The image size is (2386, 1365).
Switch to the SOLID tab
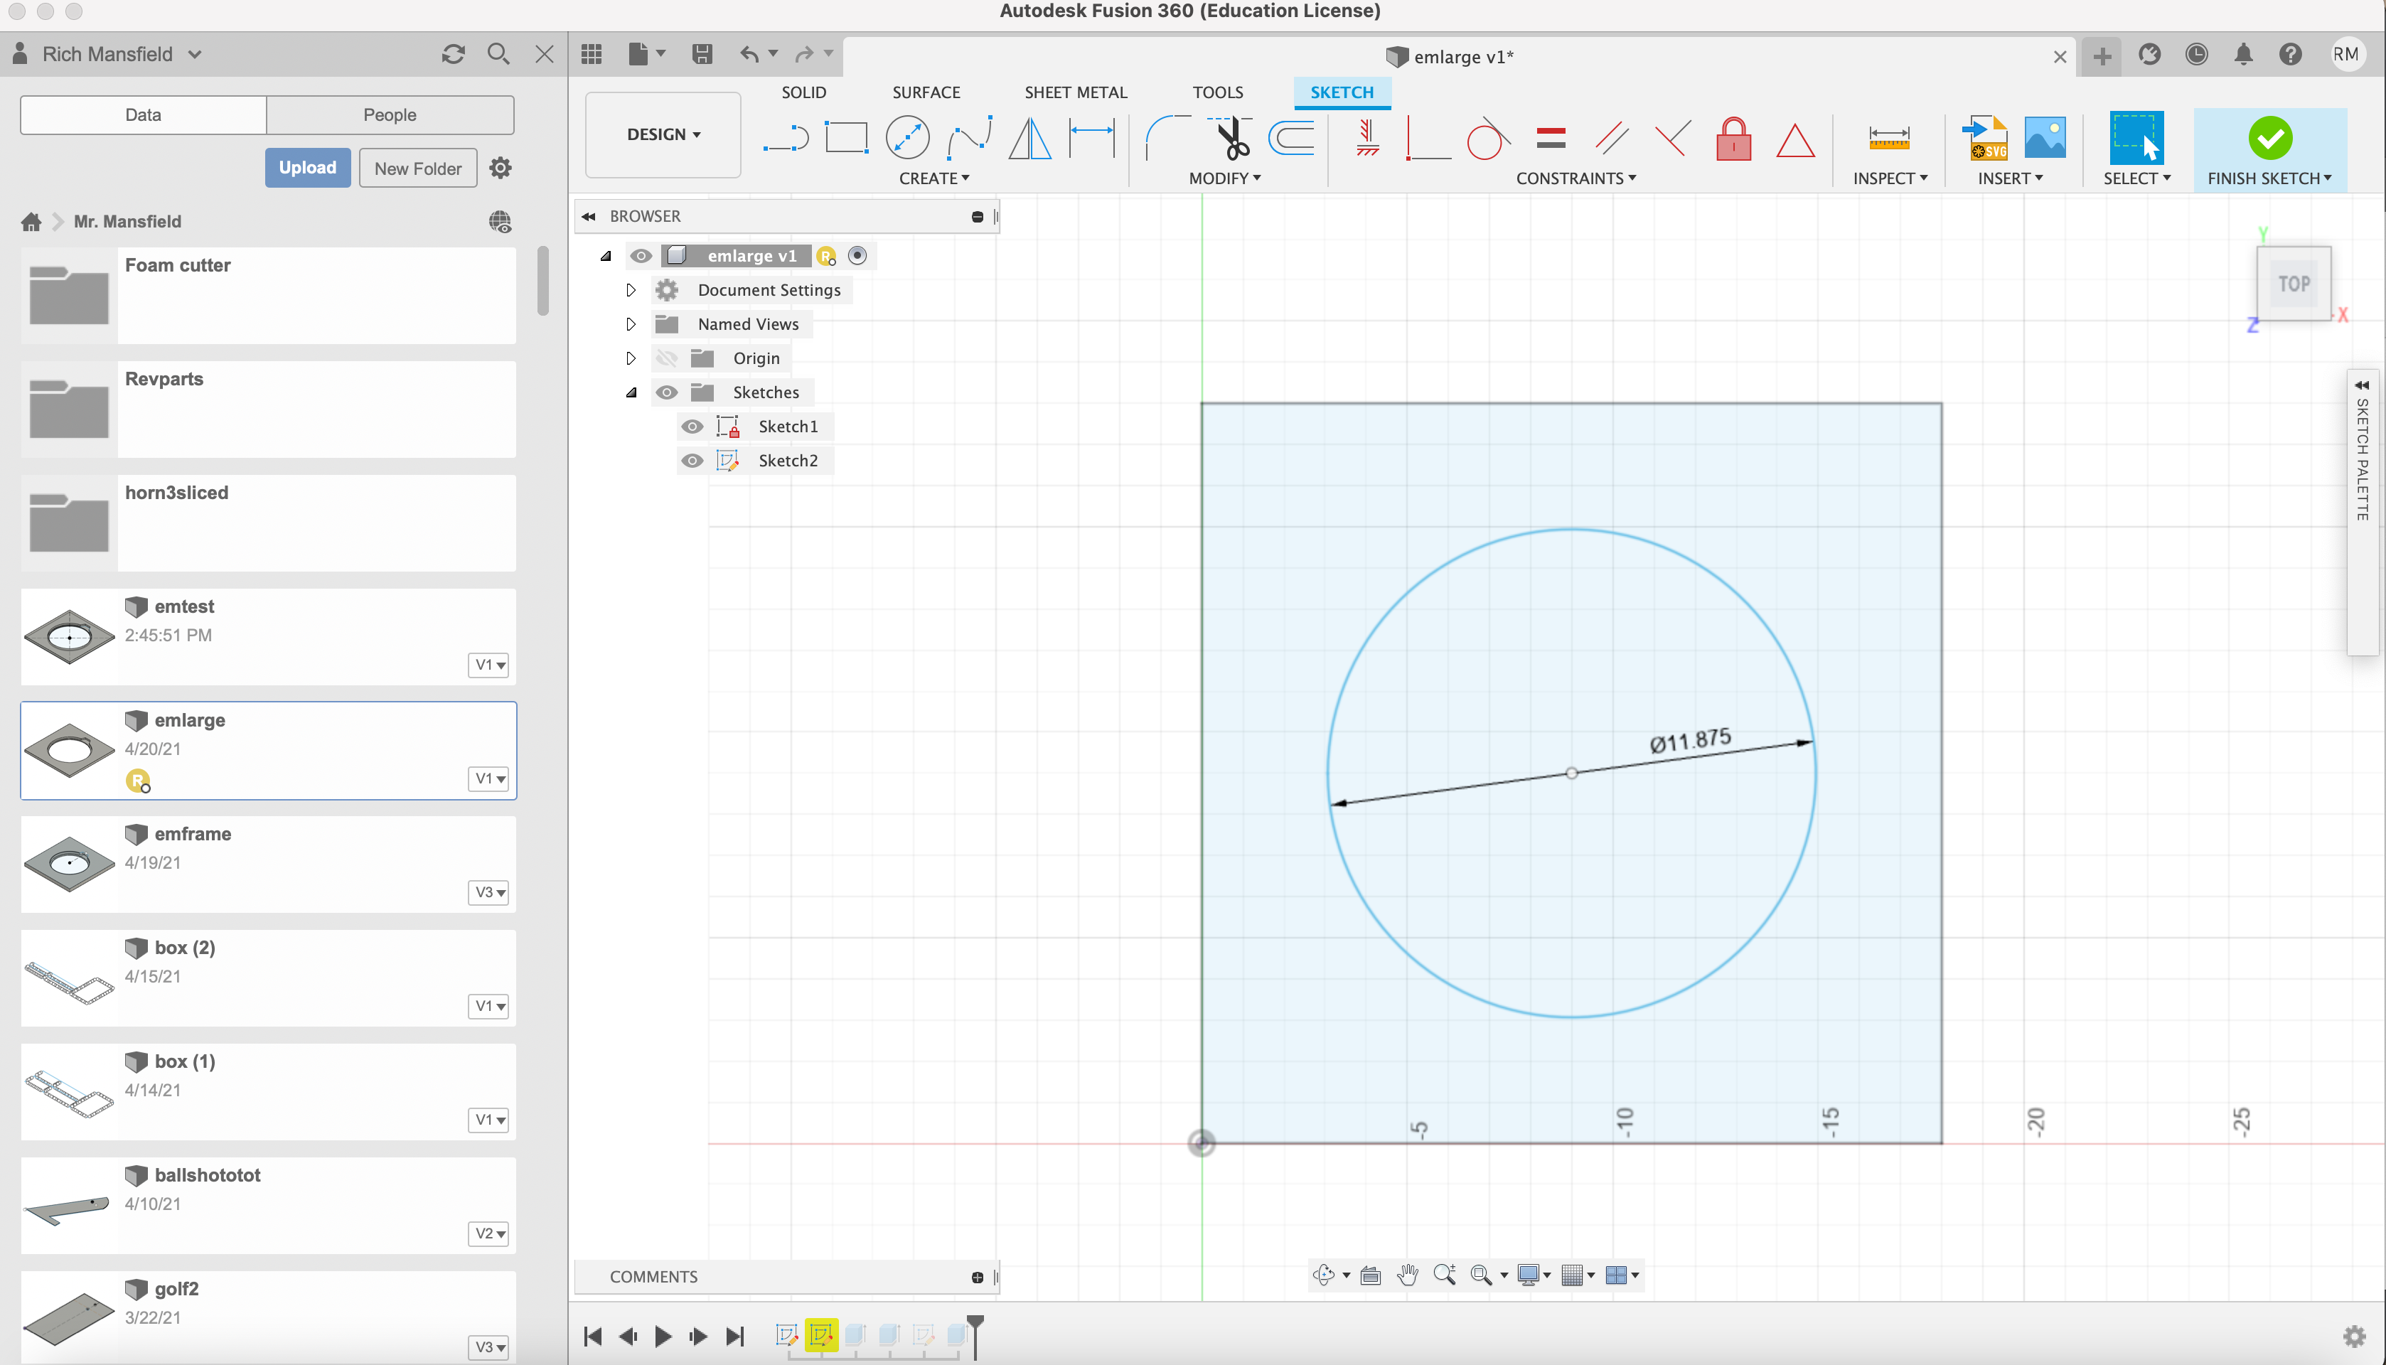click(803, 92)
